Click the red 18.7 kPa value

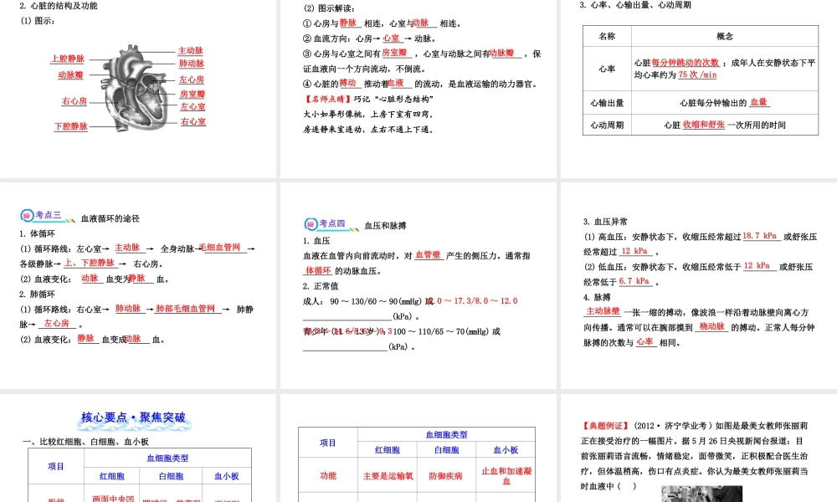[760, 235]
